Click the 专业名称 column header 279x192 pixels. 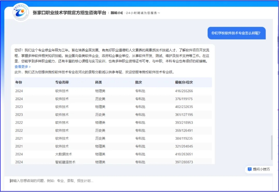62,82
